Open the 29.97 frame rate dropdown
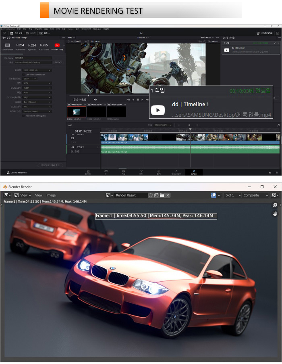282x364 pixels. pos(30,79)
